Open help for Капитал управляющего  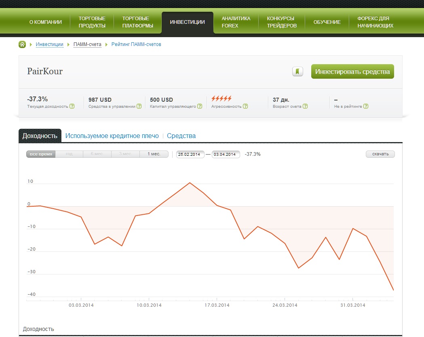tap(200, 106)
